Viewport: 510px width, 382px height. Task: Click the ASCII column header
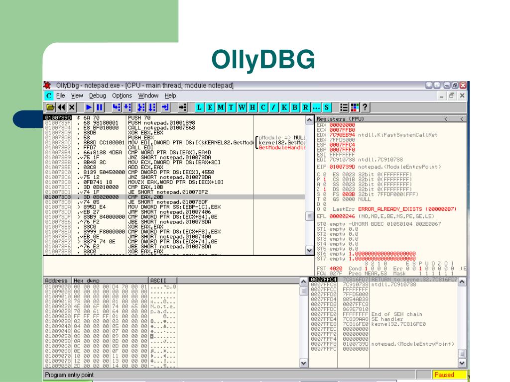163,281
